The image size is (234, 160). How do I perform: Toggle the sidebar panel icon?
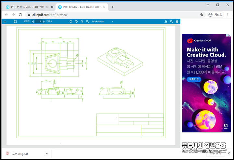coord(15,21)
